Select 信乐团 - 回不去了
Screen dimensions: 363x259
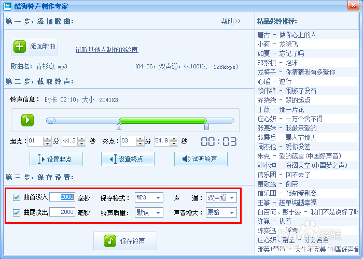click(307, 175)
